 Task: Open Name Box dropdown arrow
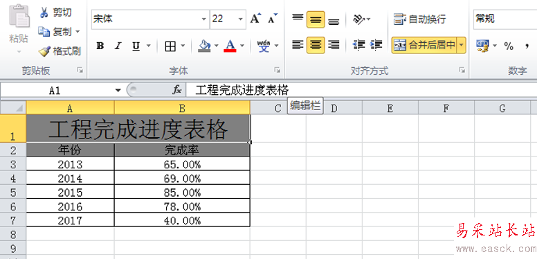point(118,91)
